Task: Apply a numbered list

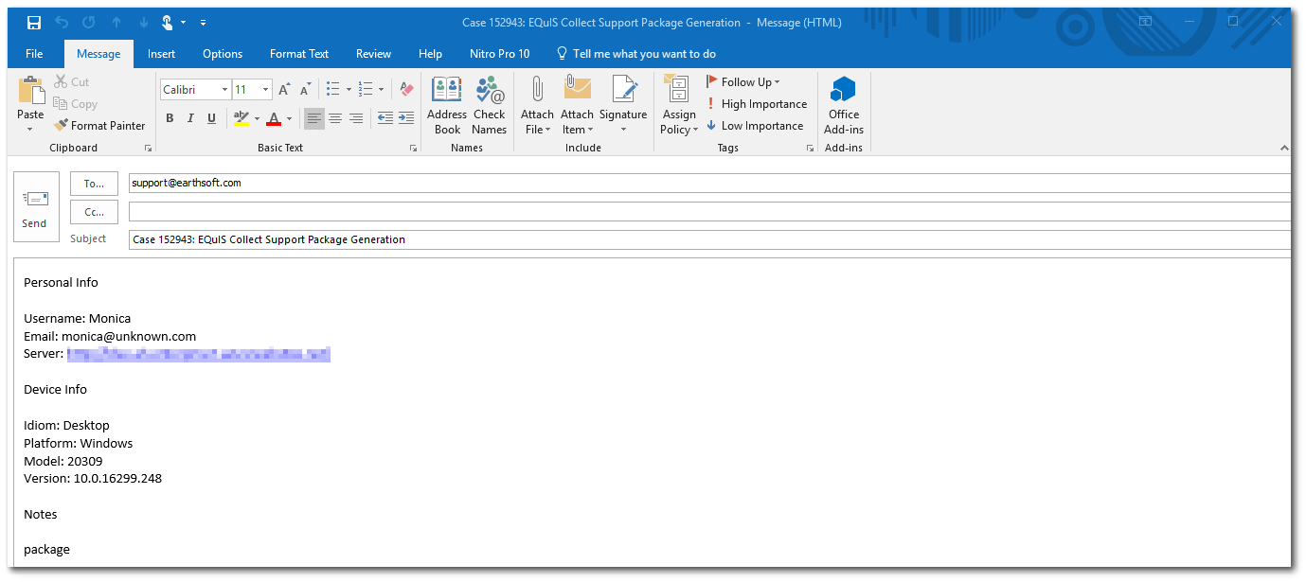Action: point(366,89)
